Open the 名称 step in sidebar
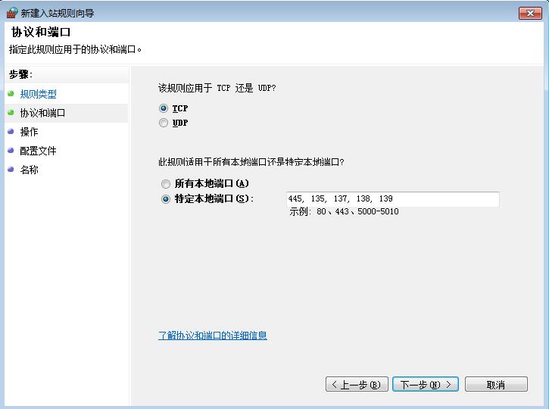 29,170
